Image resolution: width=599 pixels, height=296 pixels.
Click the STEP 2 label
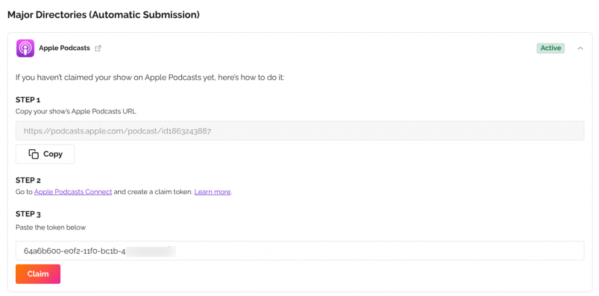click(x=28, y=180)
